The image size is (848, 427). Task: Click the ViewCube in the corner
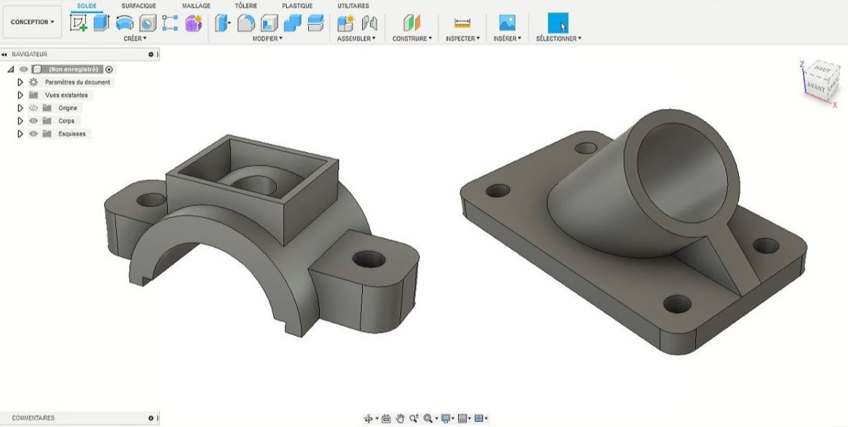819,81
